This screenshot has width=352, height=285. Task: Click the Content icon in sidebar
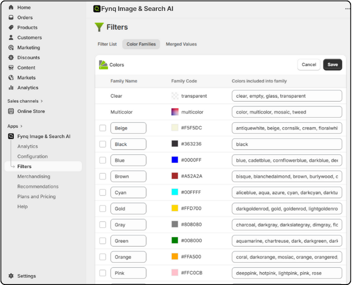coord(11,68)
